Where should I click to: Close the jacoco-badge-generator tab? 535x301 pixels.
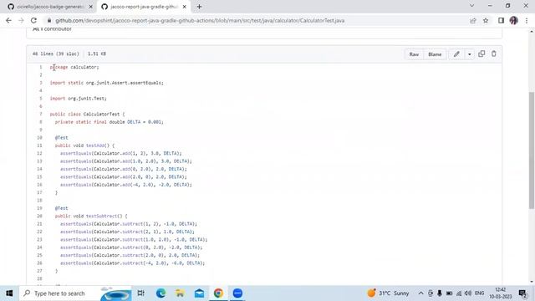[91, 7]
